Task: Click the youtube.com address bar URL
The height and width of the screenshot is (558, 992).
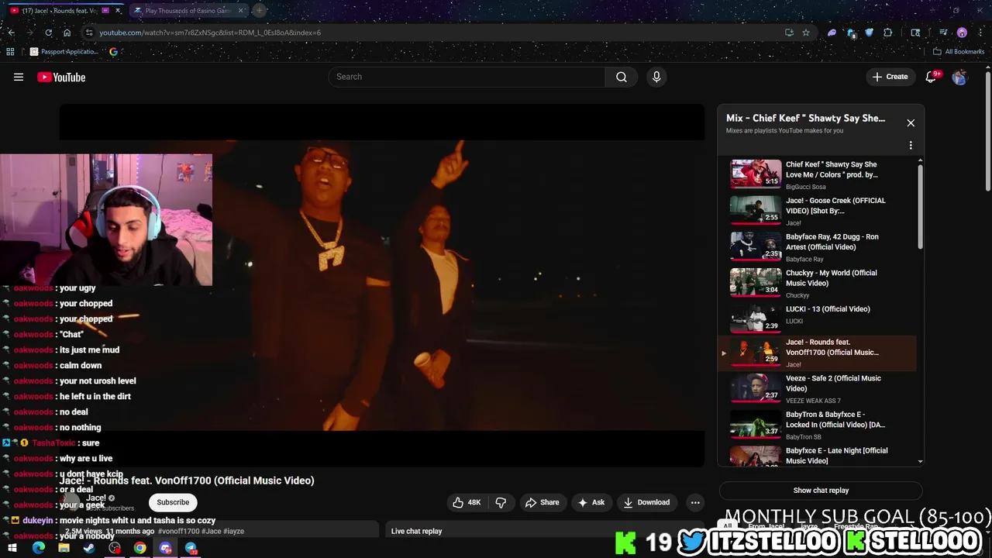Action: tap(210, 33)
